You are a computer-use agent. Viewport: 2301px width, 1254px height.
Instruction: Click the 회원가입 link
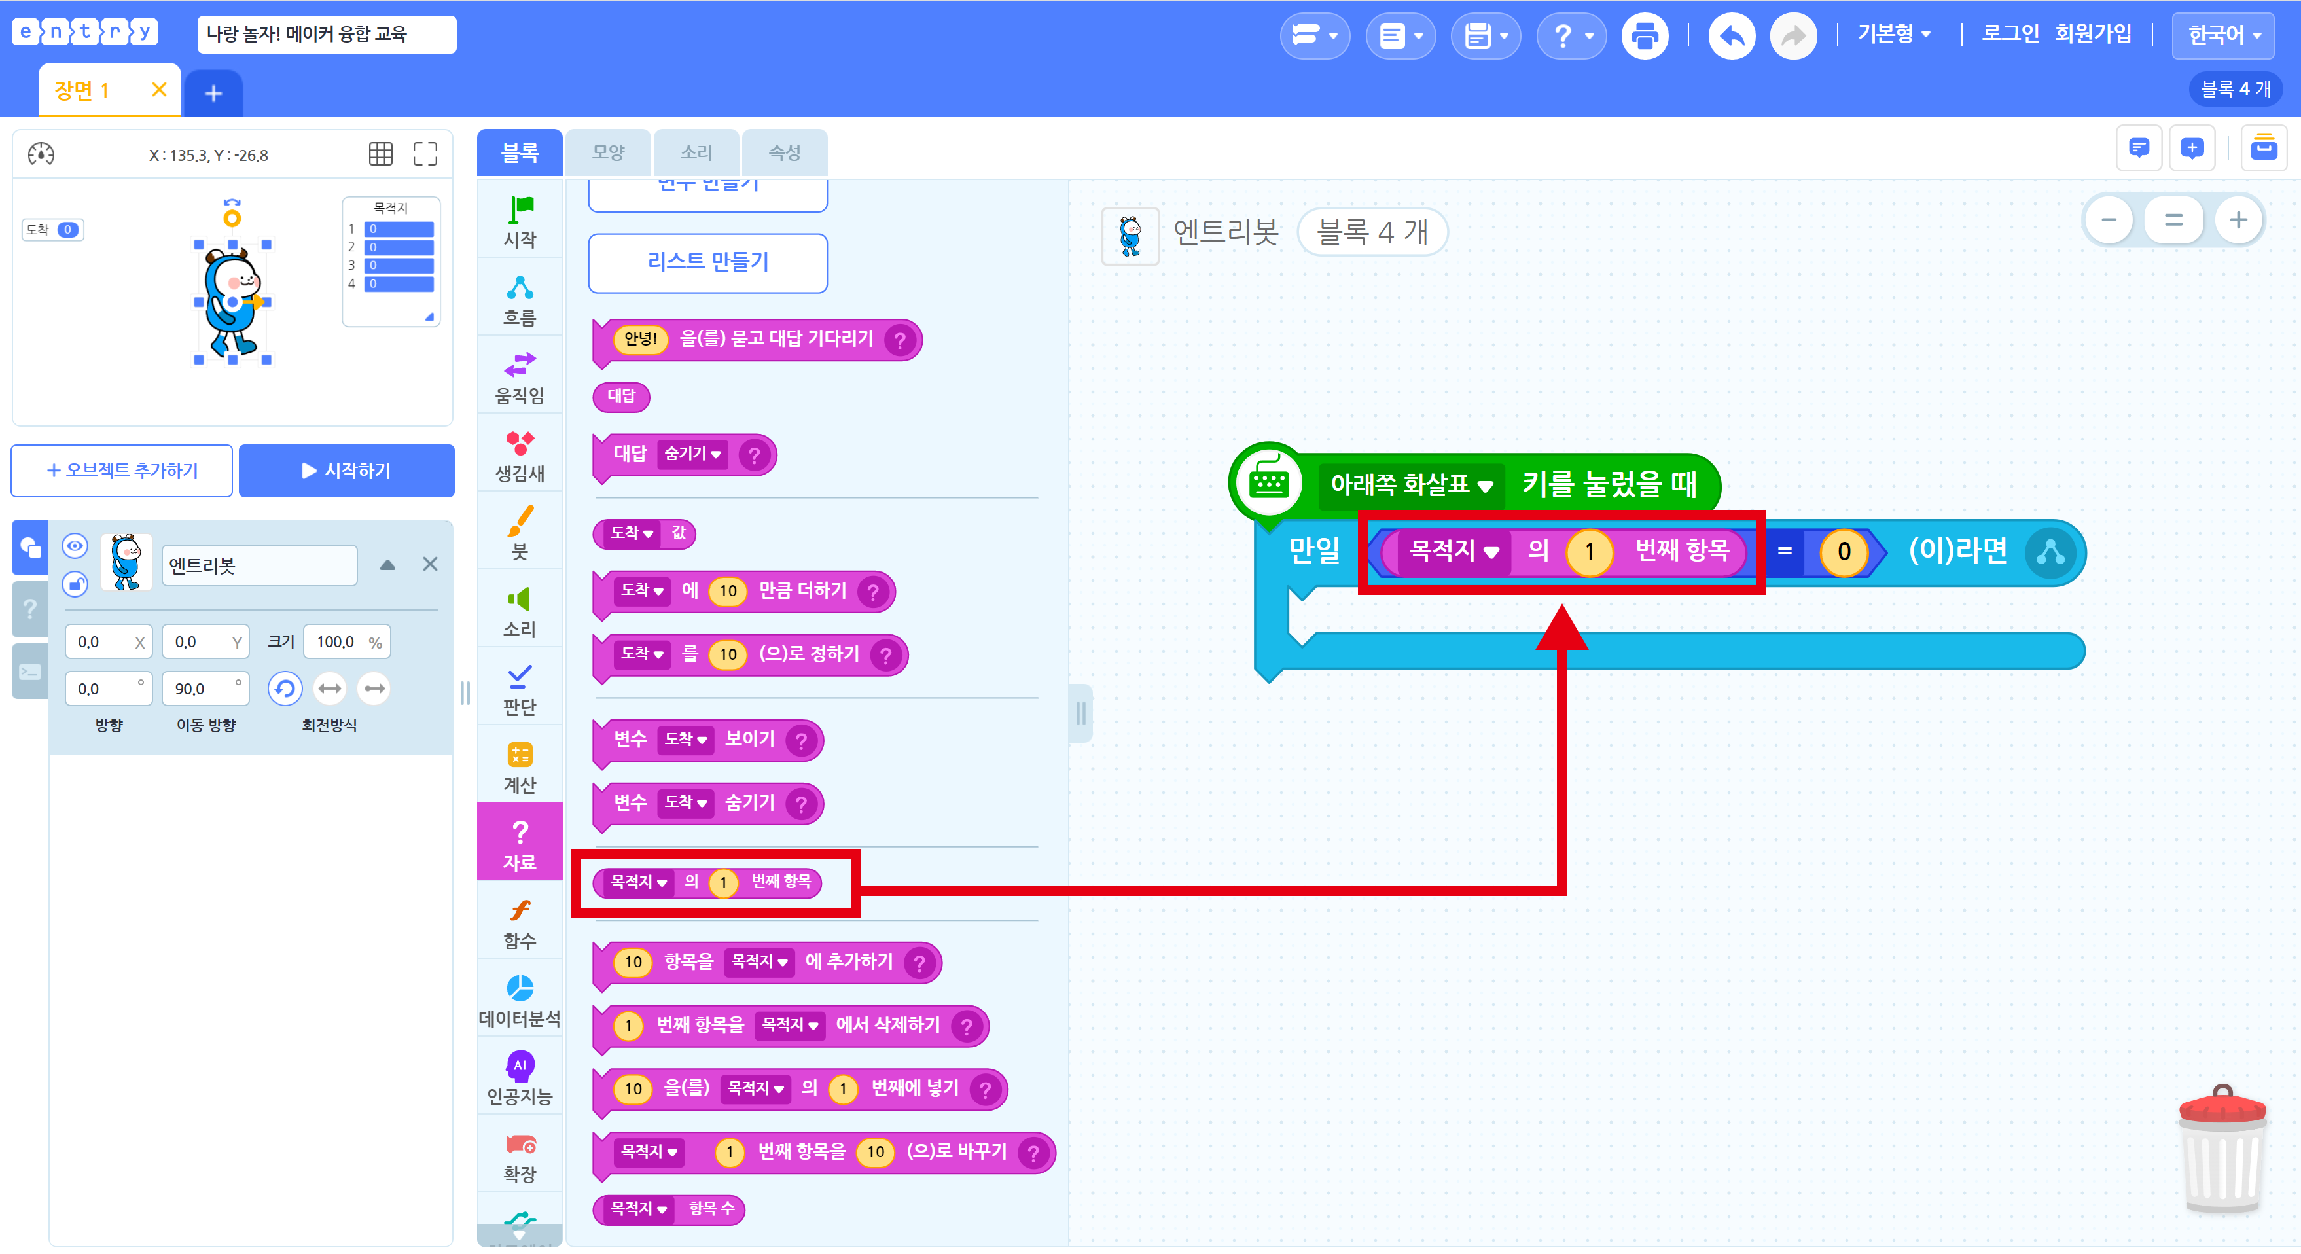pyautogui.click(x=2093, y=34)
